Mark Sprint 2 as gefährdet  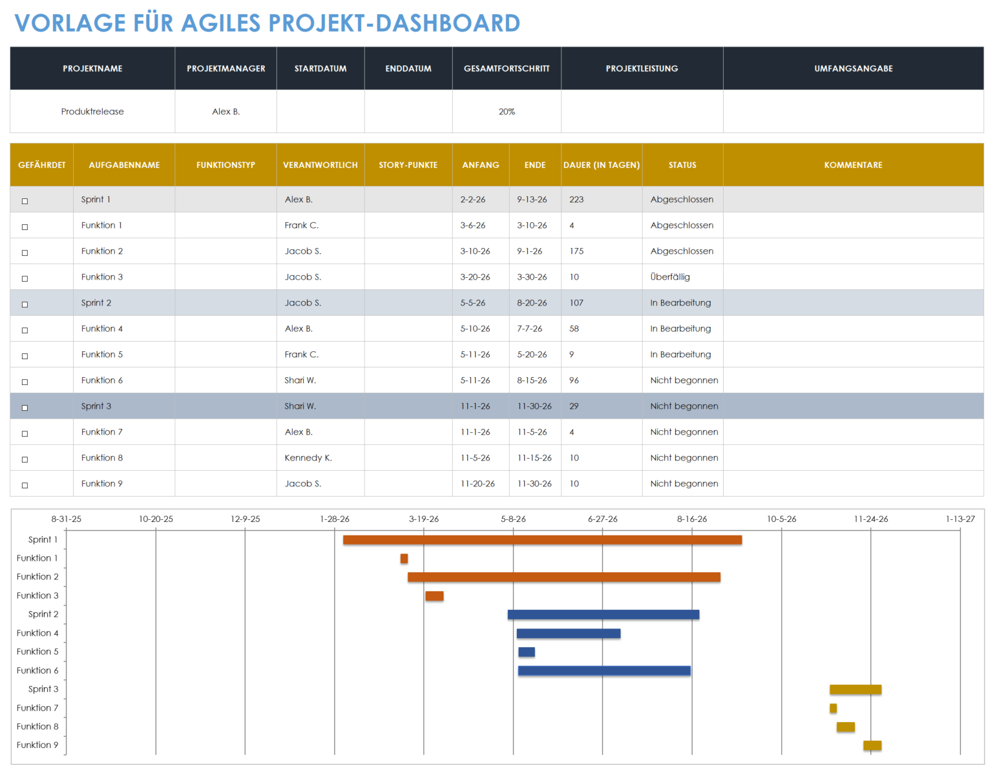click(x=25, y=304)
